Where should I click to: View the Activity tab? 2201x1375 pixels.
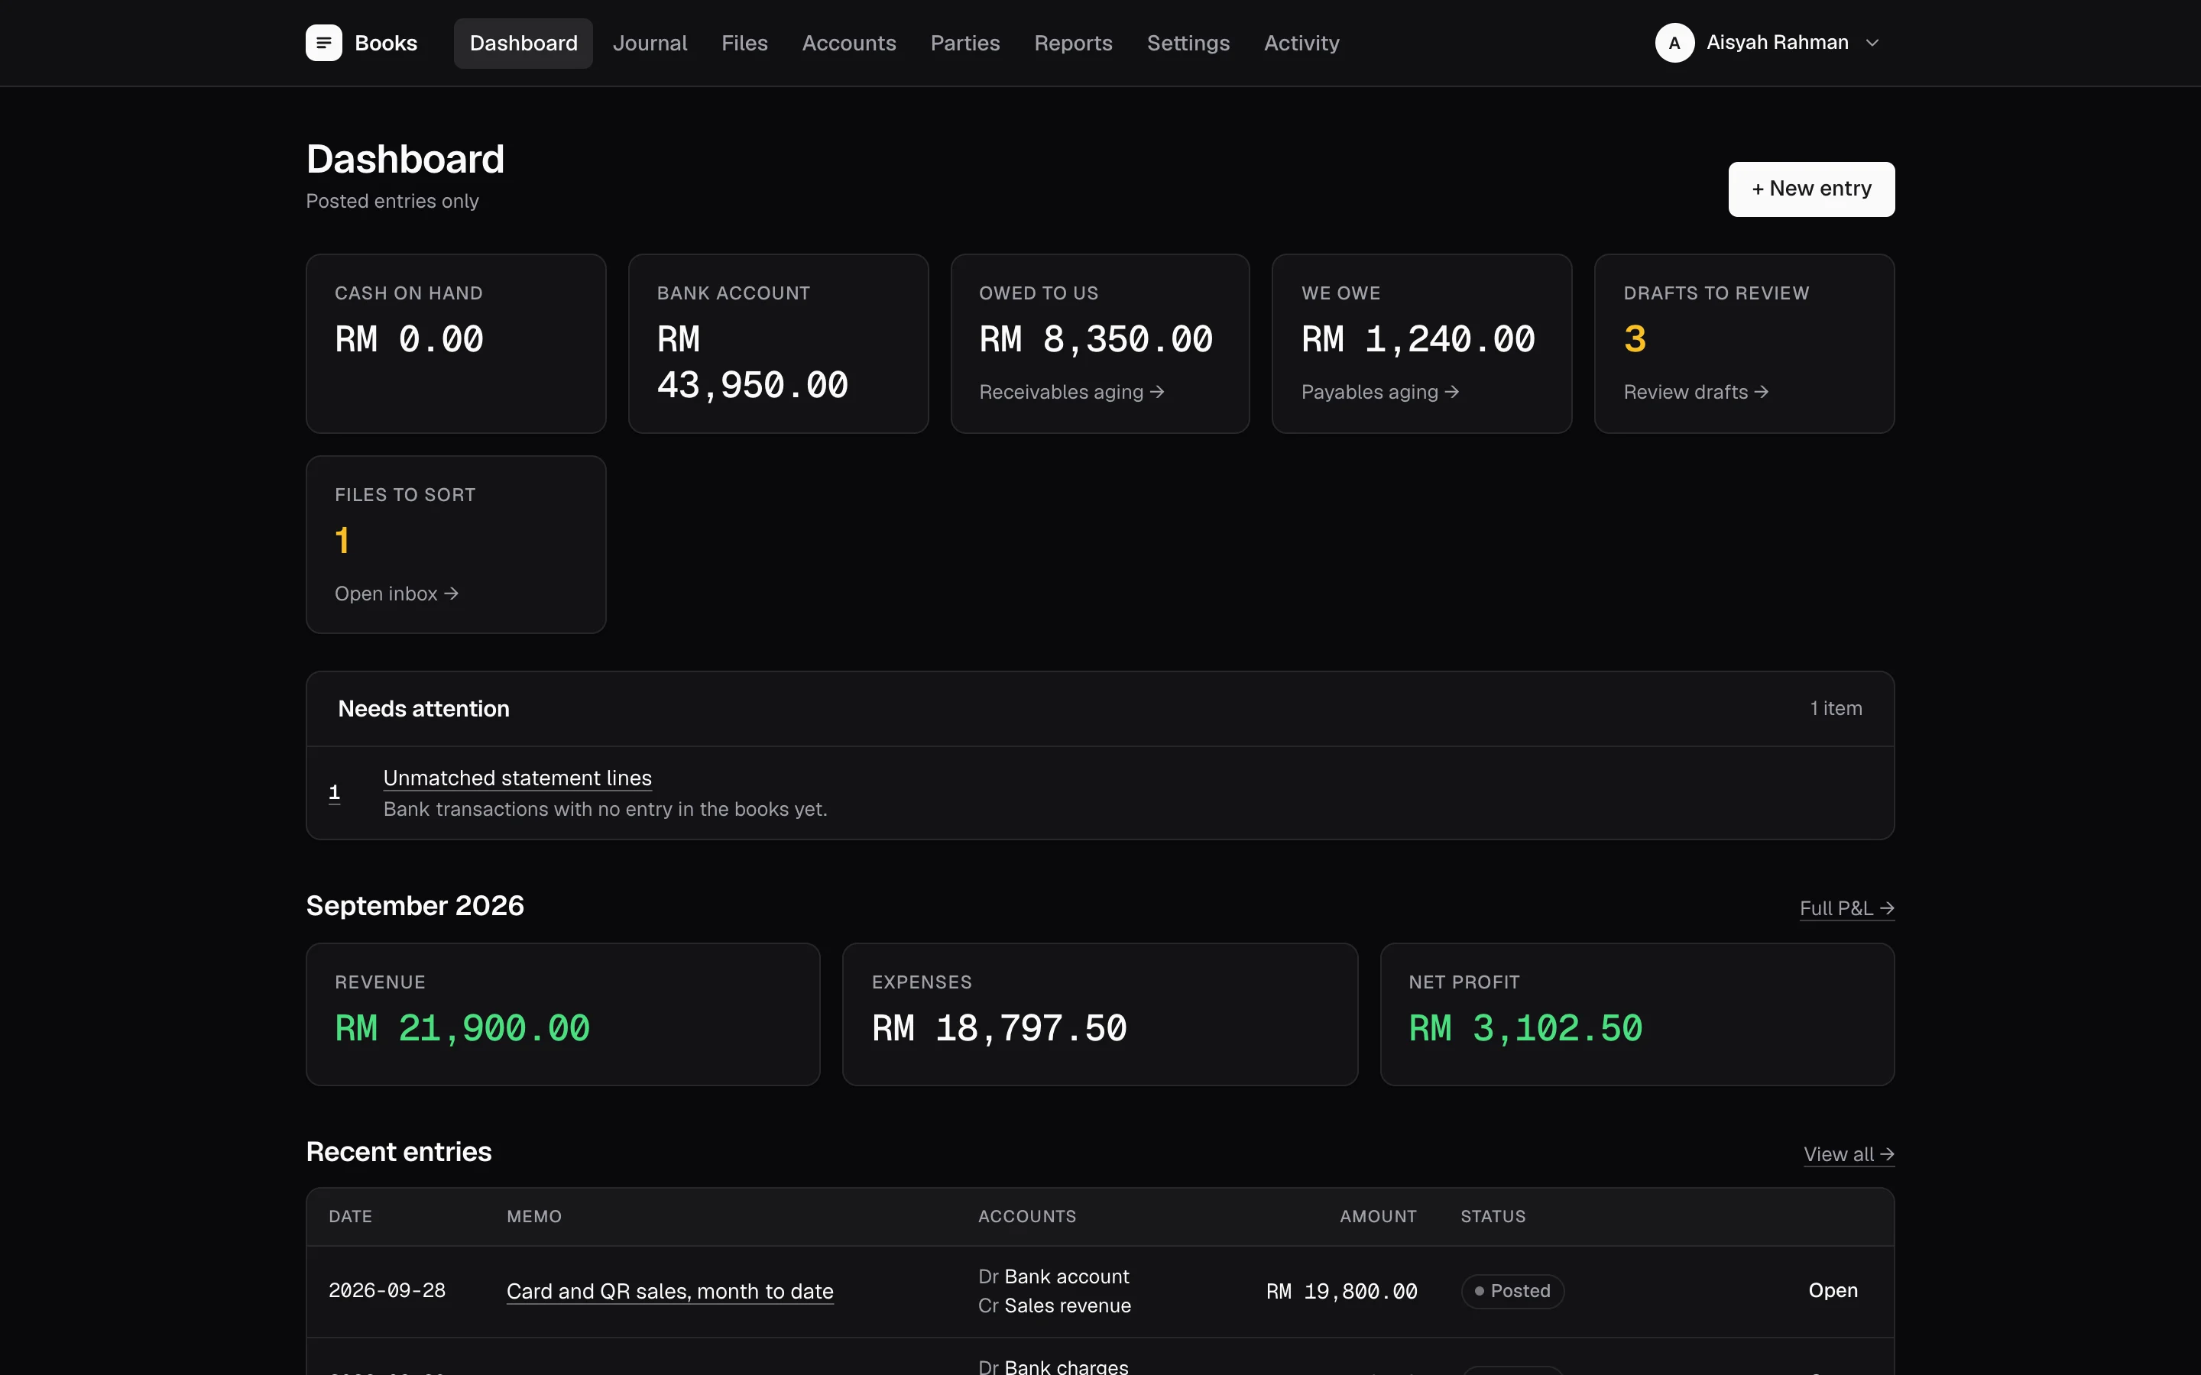click(1301, 43)
